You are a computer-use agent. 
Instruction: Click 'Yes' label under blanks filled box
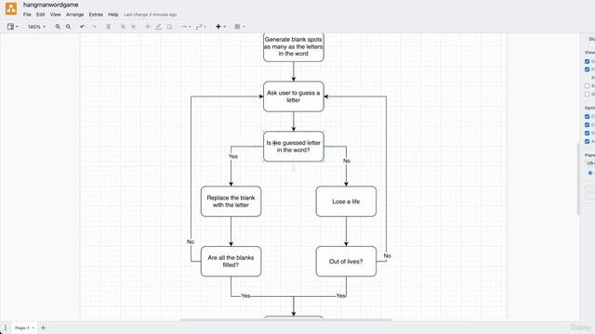click(245, 296)
